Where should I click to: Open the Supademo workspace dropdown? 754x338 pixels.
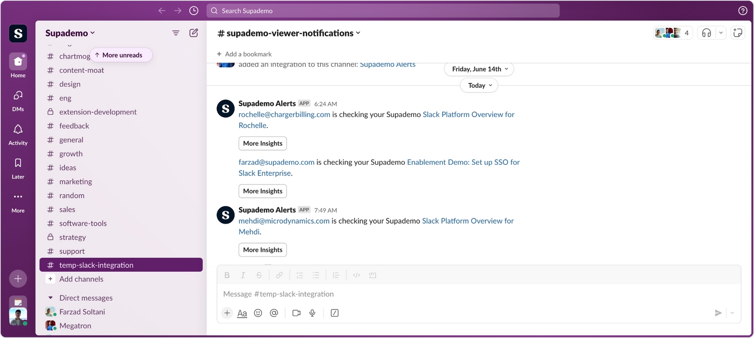click(70, 33)
